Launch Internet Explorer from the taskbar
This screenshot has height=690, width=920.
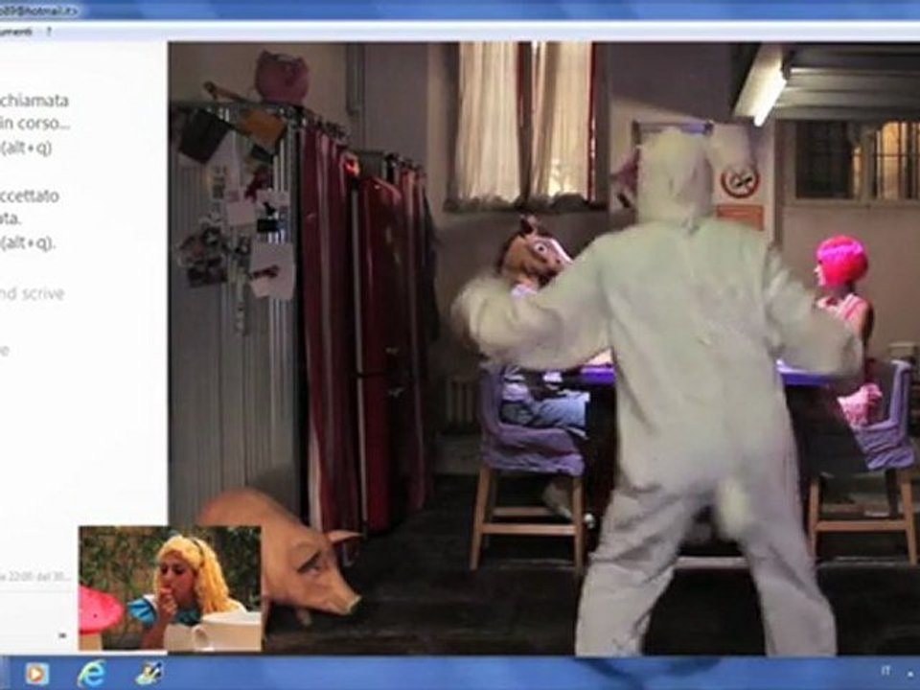pyautogui.click(x=92, y=673)
